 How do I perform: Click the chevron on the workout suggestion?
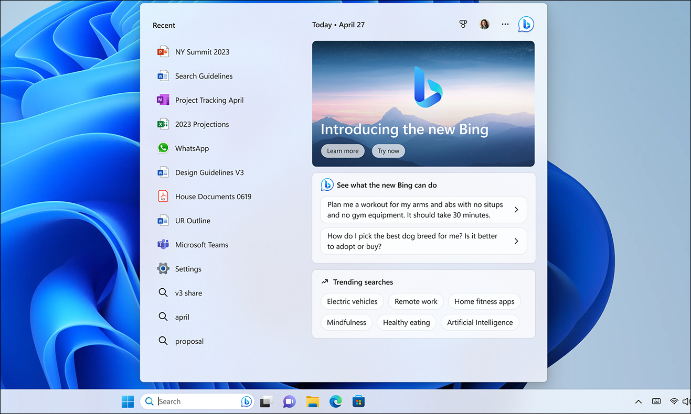coord(516,210)
